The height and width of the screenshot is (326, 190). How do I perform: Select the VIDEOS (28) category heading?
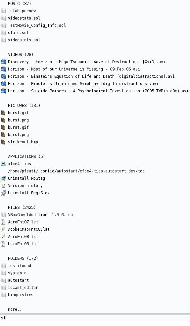tap(21, 55)
